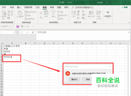Click the From Table/Range icon
The width and height of the screenshot is (131, 96).
[x=9, y=18]
